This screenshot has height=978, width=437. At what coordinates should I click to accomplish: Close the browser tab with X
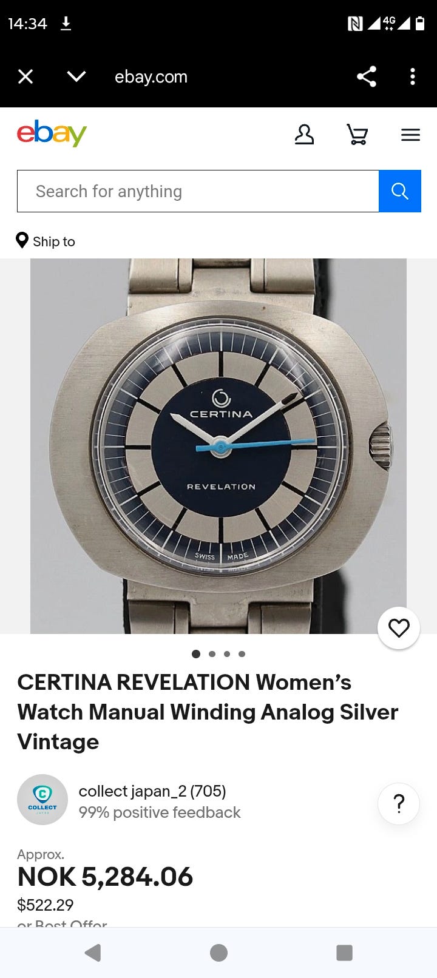(25, 76)
